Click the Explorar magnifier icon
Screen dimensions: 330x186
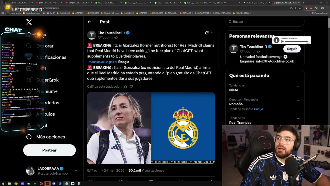29,46
